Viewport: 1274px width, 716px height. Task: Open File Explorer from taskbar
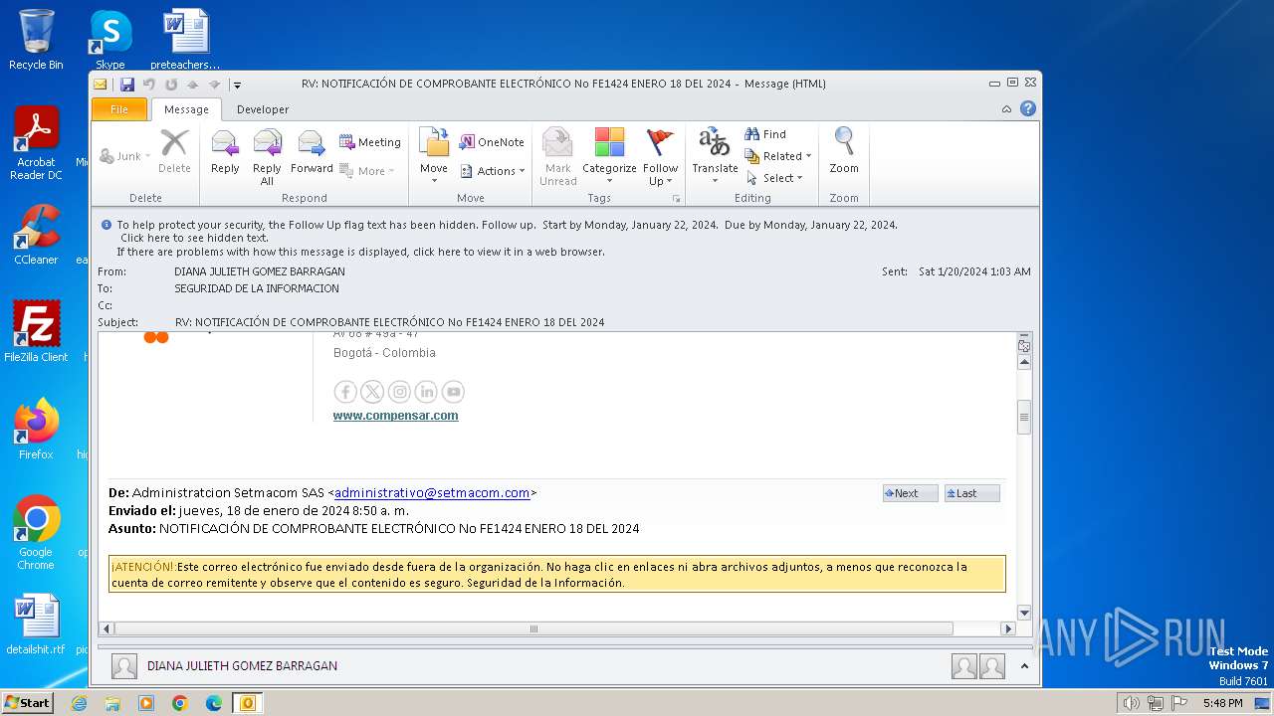(x=112, y=703)
